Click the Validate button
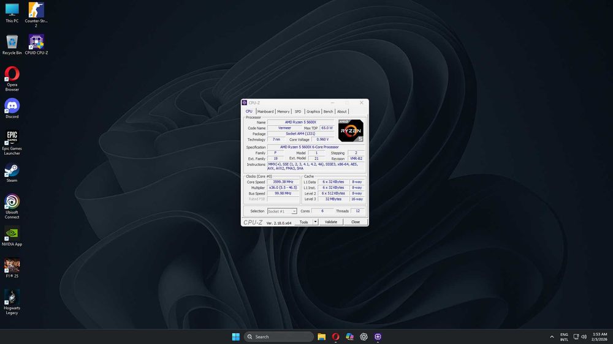 [331, 222]
